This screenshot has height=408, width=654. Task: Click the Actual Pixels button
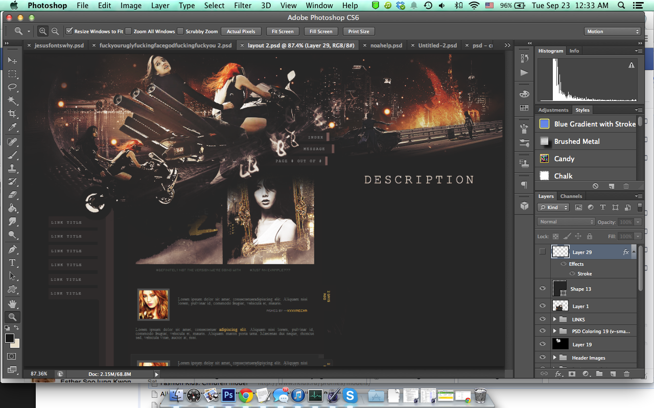(241, 31)
